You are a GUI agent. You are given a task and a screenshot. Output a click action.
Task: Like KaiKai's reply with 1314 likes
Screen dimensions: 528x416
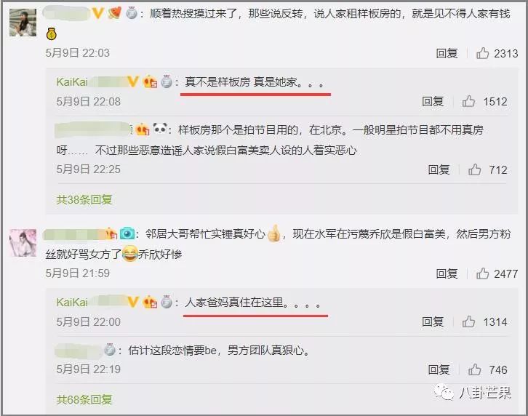point(468,321)
